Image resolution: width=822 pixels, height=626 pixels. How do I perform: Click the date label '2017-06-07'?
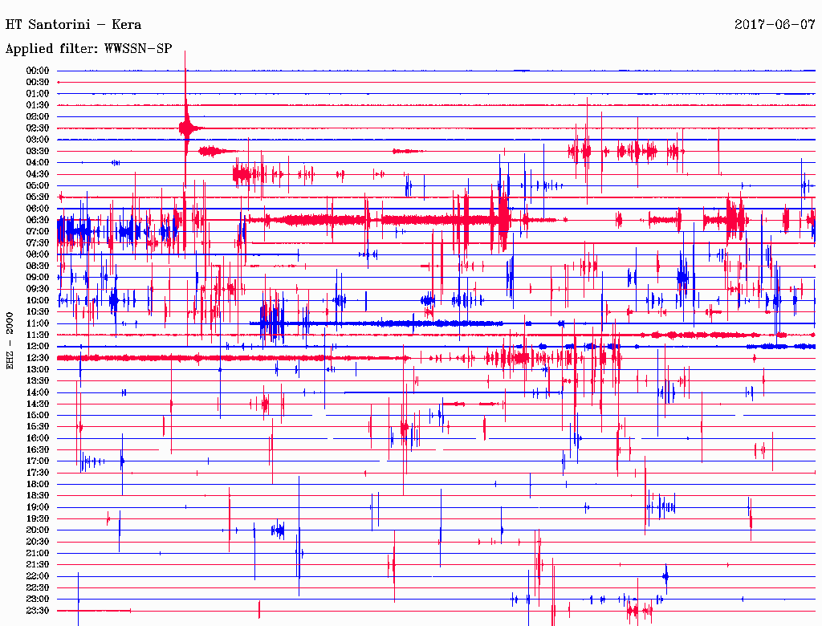coord(775,25)
